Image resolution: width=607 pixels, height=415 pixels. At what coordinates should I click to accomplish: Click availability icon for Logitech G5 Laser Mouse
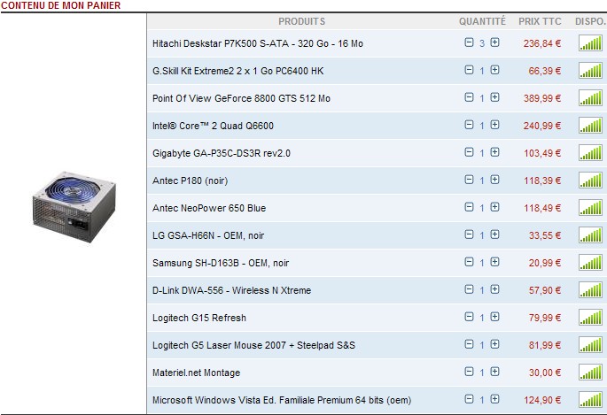coord(590,345)
